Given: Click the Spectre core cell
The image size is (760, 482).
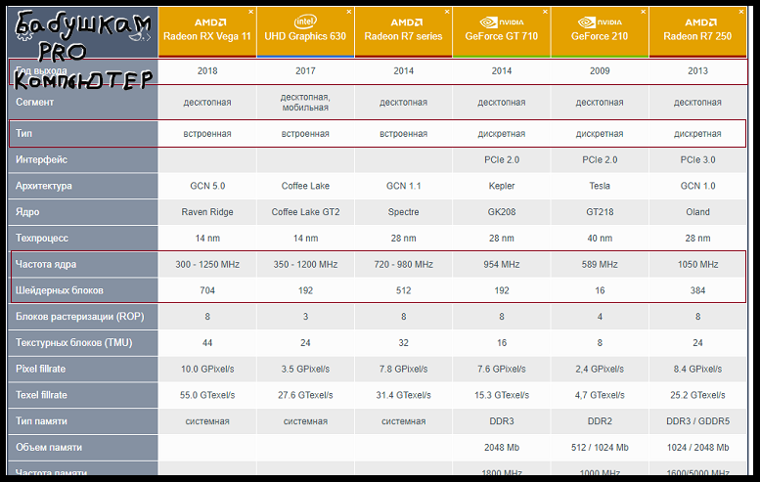Looking at the screenshot, I should [x=403, y=212].
